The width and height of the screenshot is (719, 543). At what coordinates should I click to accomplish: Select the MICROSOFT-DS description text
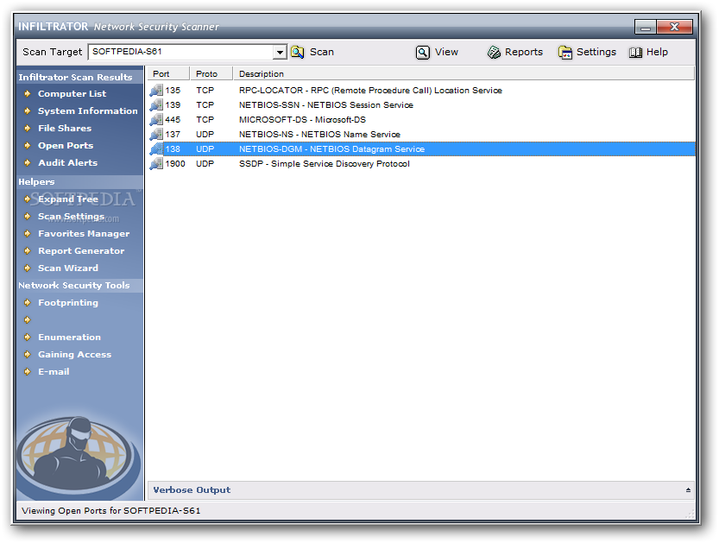tap(303, 120)
